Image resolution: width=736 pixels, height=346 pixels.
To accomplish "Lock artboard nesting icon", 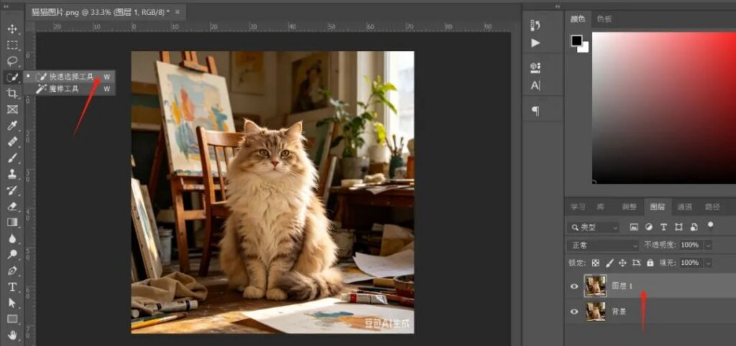I will coord(636,263).
